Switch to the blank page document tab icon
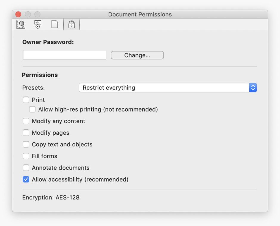Image resolution: width=280 pixels, height=226 pixels. [x=55, y=25]
